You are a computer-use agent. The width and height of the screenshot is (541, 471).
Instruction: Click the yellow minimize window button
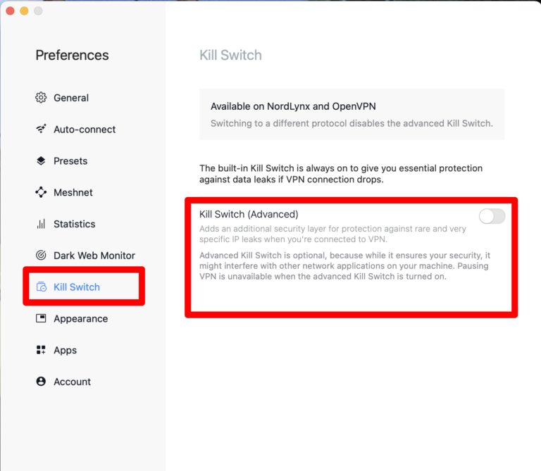(x=24, y=11)
